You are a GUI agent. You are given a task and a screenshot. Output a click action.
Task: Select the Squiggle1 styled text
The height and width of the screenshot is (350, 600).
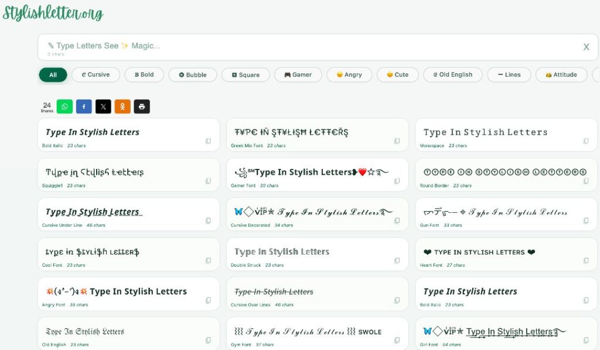pyautogui.click(x=94, y=172)
